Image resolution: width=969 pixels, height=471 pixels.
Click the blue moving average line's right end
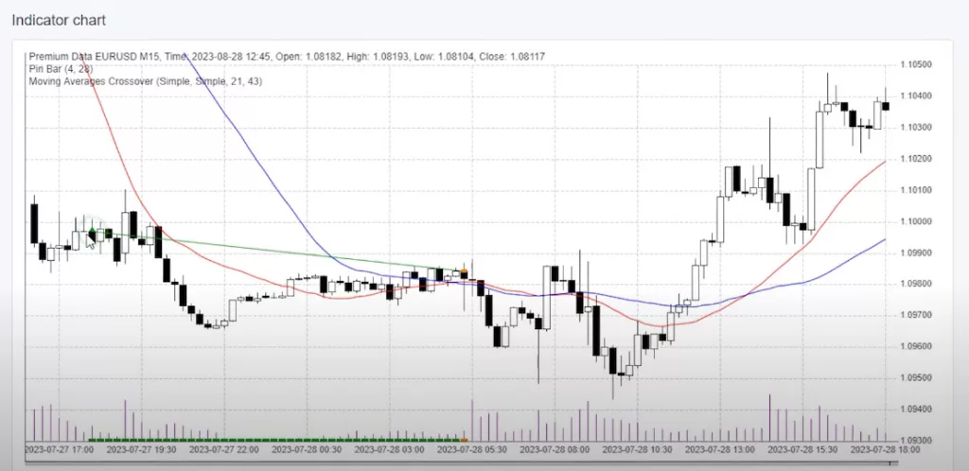[x=884, y=240]
